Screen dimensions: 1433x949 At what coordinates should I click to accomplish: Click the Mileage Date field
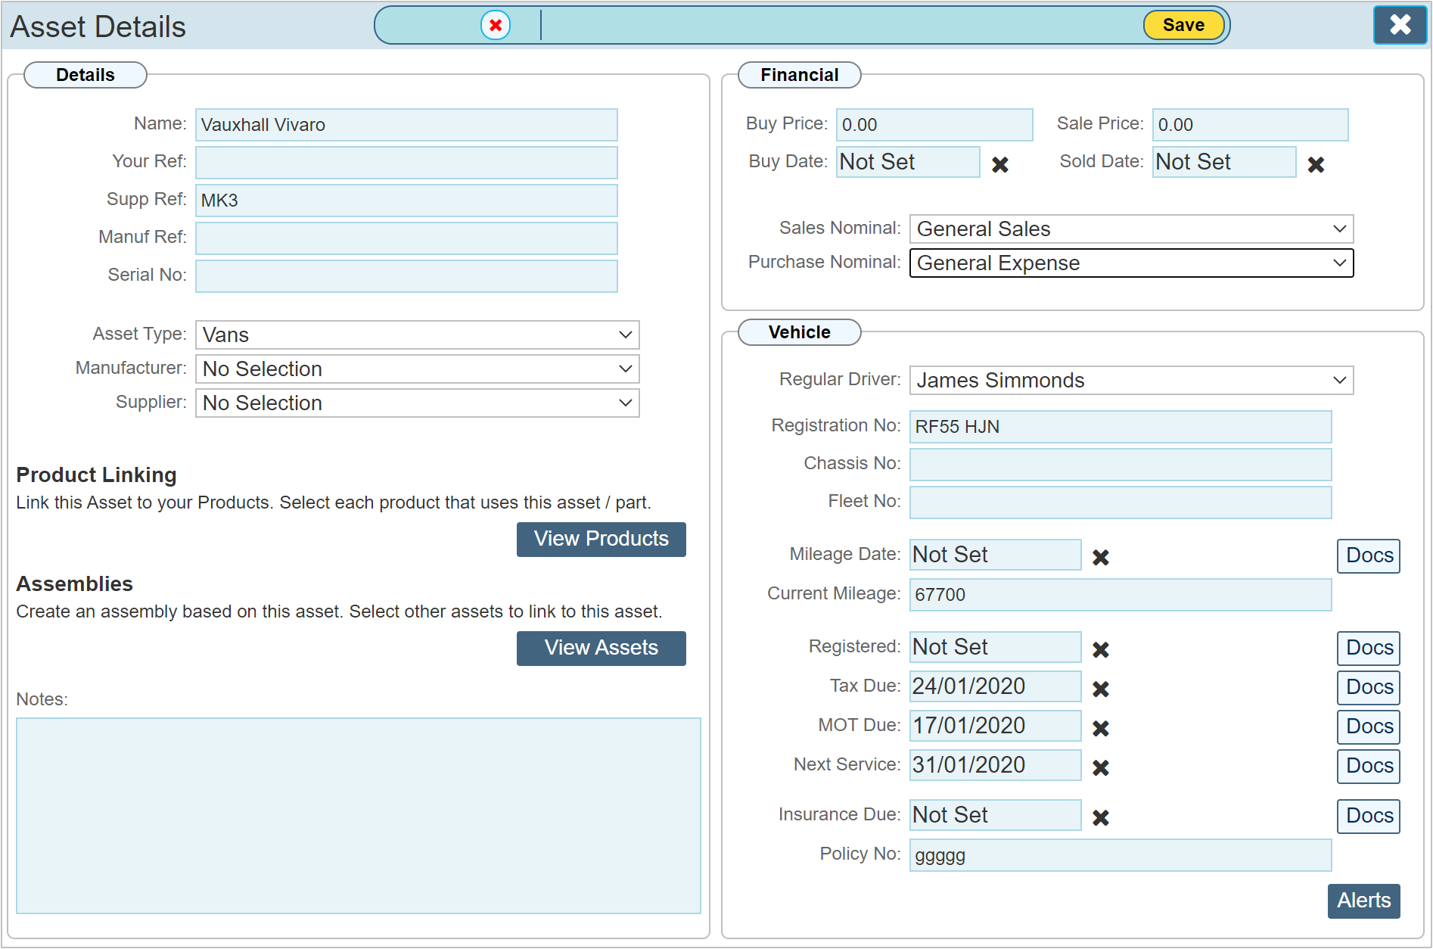point(995,555)
